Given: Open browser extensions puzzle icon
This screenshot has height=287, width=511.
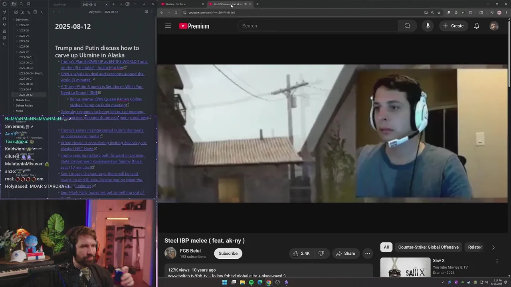Looking at the screenshot, I should tap(471, 12).
